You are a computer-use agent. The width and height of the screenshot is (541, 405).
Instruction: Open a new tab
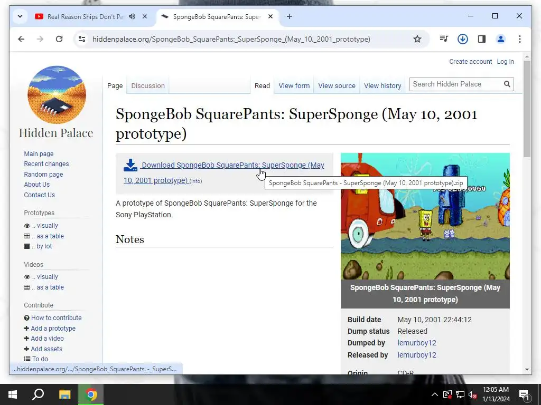[290, 16]
